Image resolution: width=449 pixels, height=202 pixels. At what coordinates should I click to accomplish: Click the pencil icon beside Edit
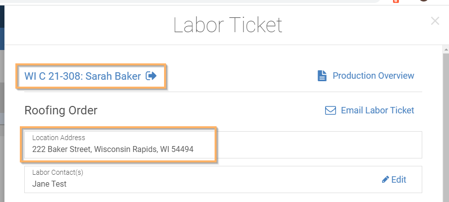pyautogui.click(x=386, y=179)
